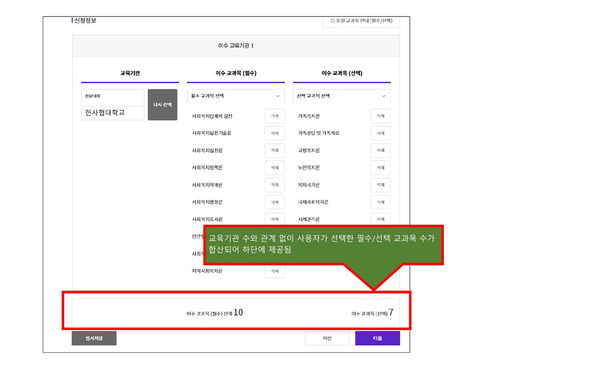The image size is (592, 369).
Task: Delete the 복지국가론 elective course
Action: tap(381, 185)
